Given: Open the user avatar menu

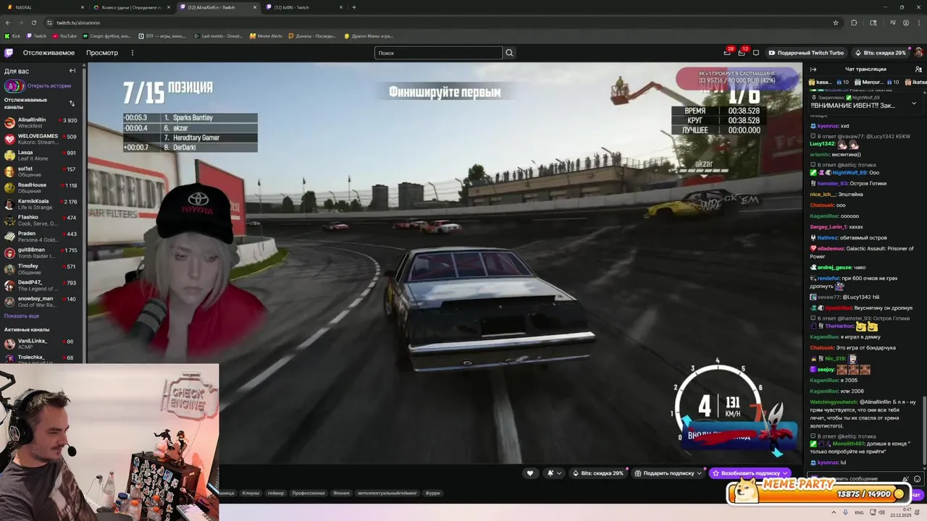Looking at the screenshot, I should (918, 53).
